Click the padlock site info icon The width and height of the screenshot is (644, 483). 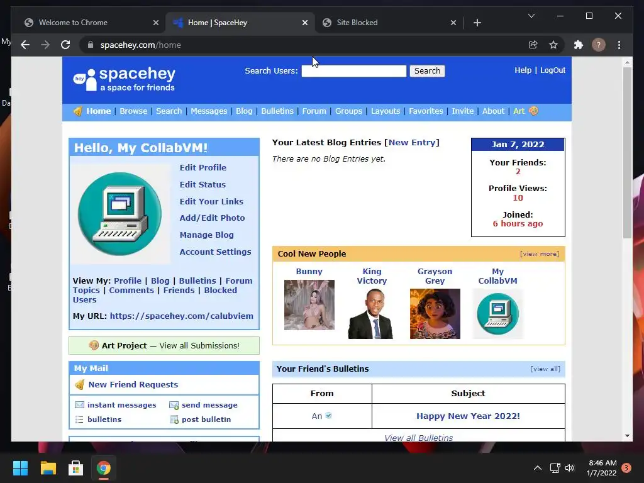click(91, 45)
